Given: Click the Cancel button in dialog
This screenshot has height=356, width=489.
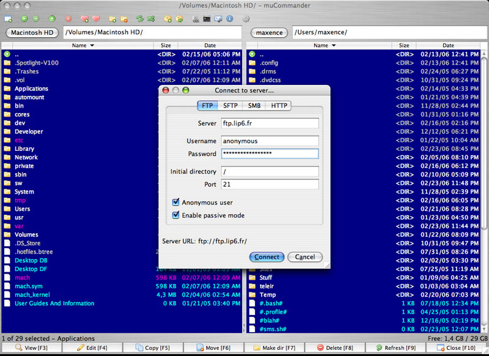Looking at the screenshot, I should click(304, 257).
